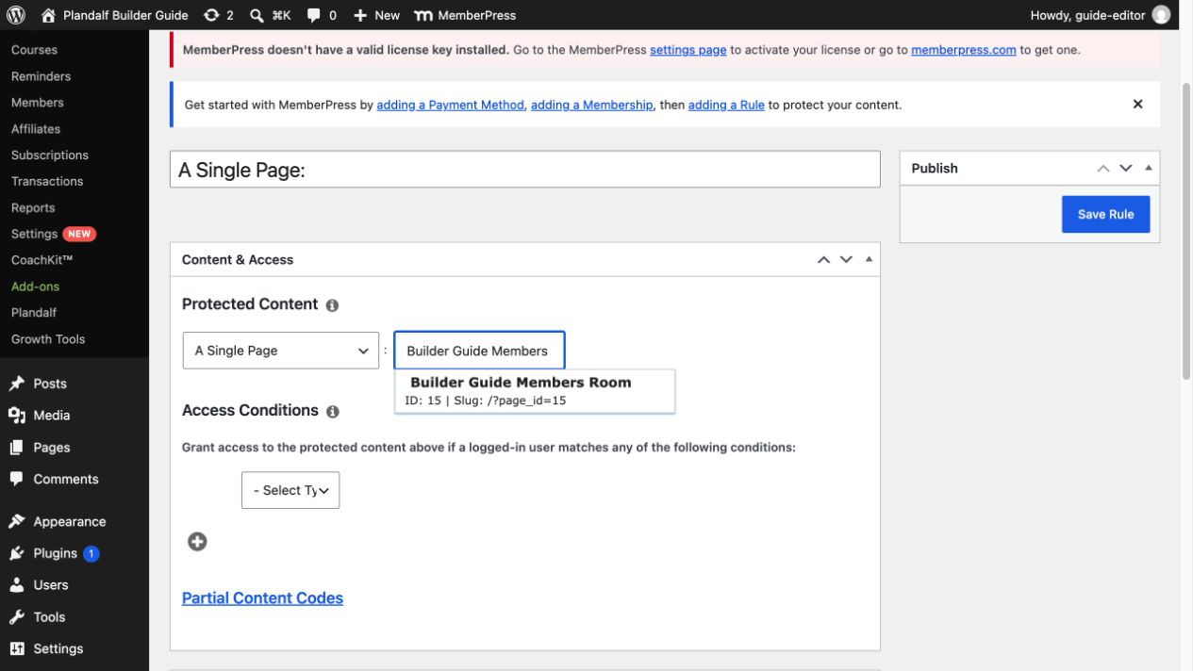1193x671 pixels.
Task: Click the WordPress logo icon
Action: point(16,15)
